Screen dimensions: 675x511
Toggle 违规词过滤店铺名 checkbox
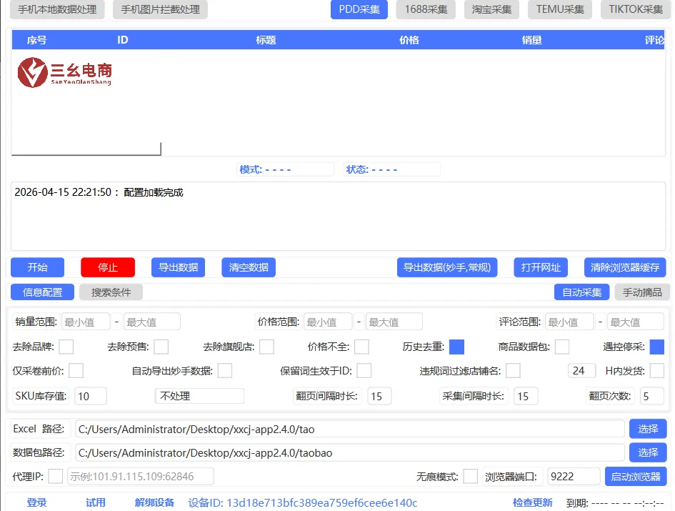[513, 370]
